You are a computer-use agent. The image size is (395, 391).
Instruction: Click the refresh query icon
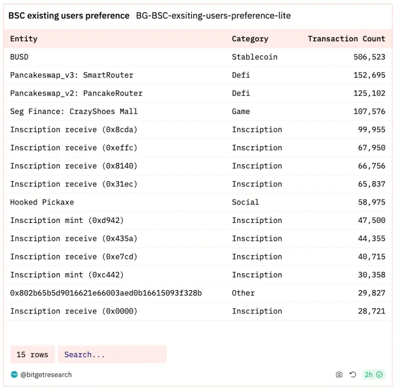point(353,375)
